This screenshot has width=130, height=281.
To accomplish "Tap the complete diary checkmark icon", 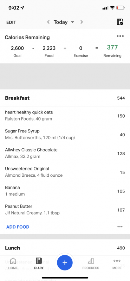I will tap(120, 22).
